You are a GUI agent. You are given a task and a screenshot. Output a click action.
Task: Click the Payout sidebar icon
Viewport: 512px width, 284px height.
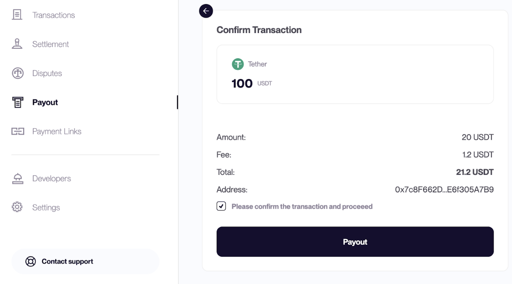[18, 102]
